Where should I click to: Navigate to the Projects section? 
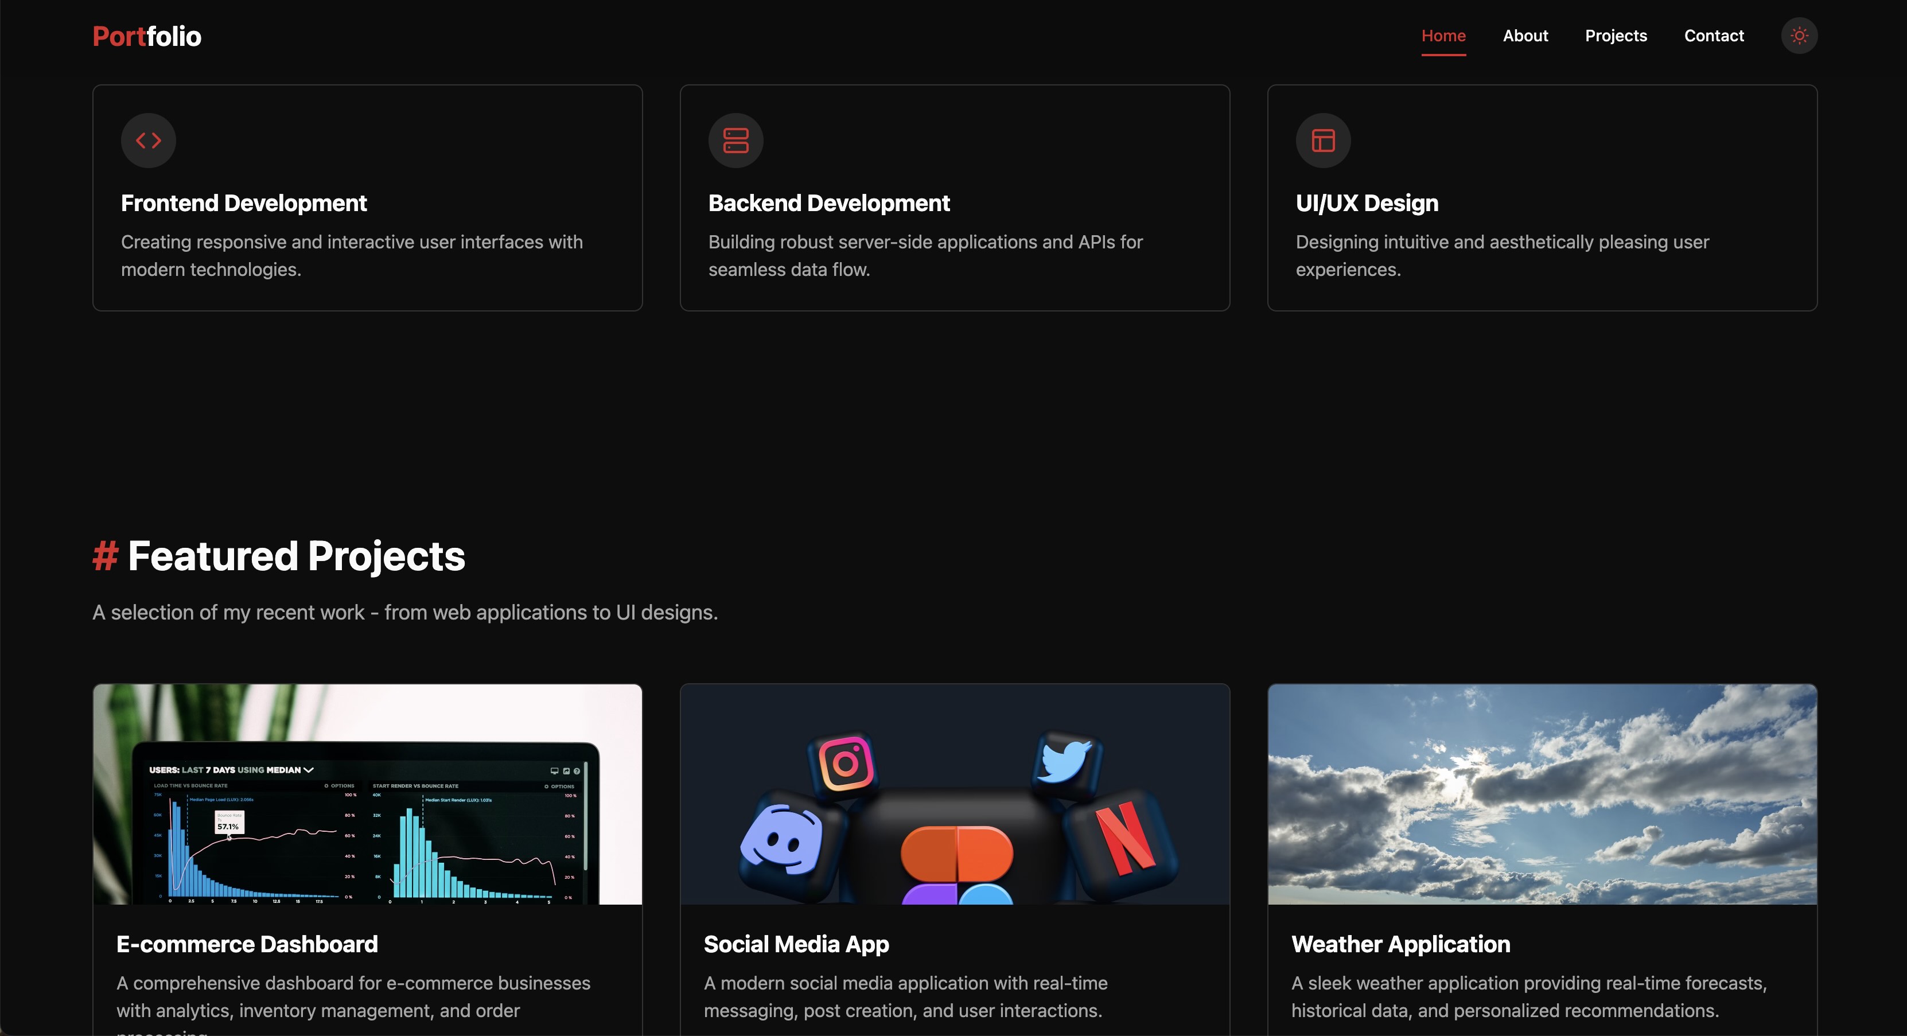coord(1616,36)
